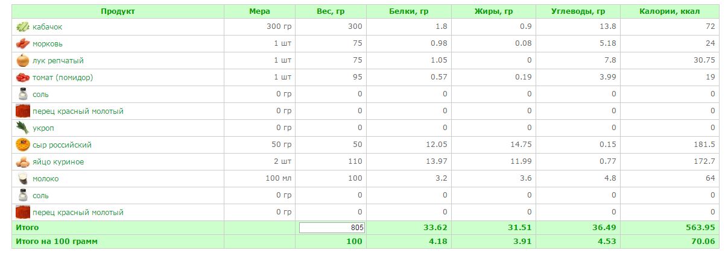
Task: Open the яйцо куриное product link
Action: [x=59, y=162]
